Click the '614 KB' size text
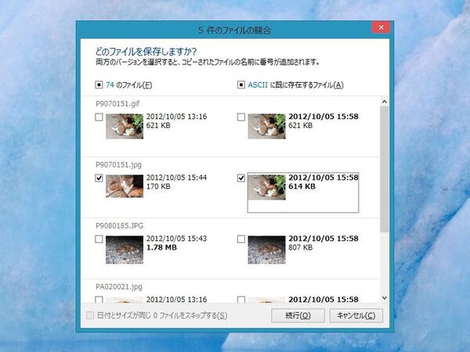470x352 pixels. [302, 186]
